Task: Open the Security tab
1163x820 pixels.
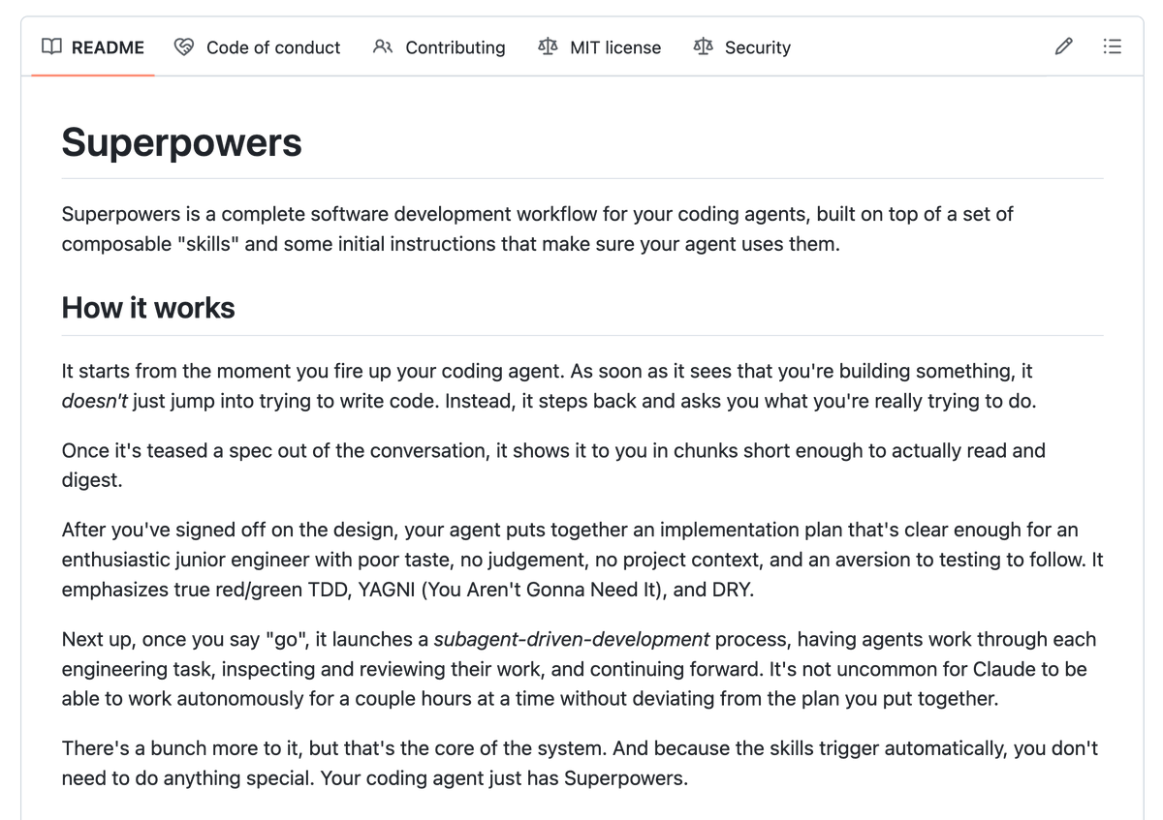Action: click(x=742, y=47)
